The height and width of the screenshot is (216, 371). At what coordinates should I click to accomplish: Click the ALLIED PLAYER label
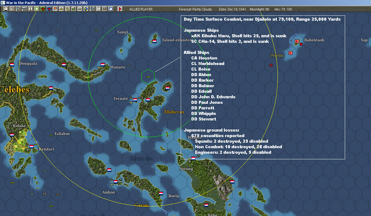pyautogui.click(x=141, y=9)
